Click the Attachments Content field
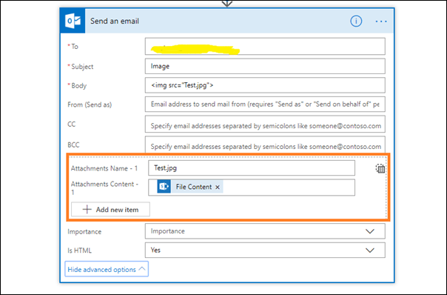447x295 pixels. [252, 188]
